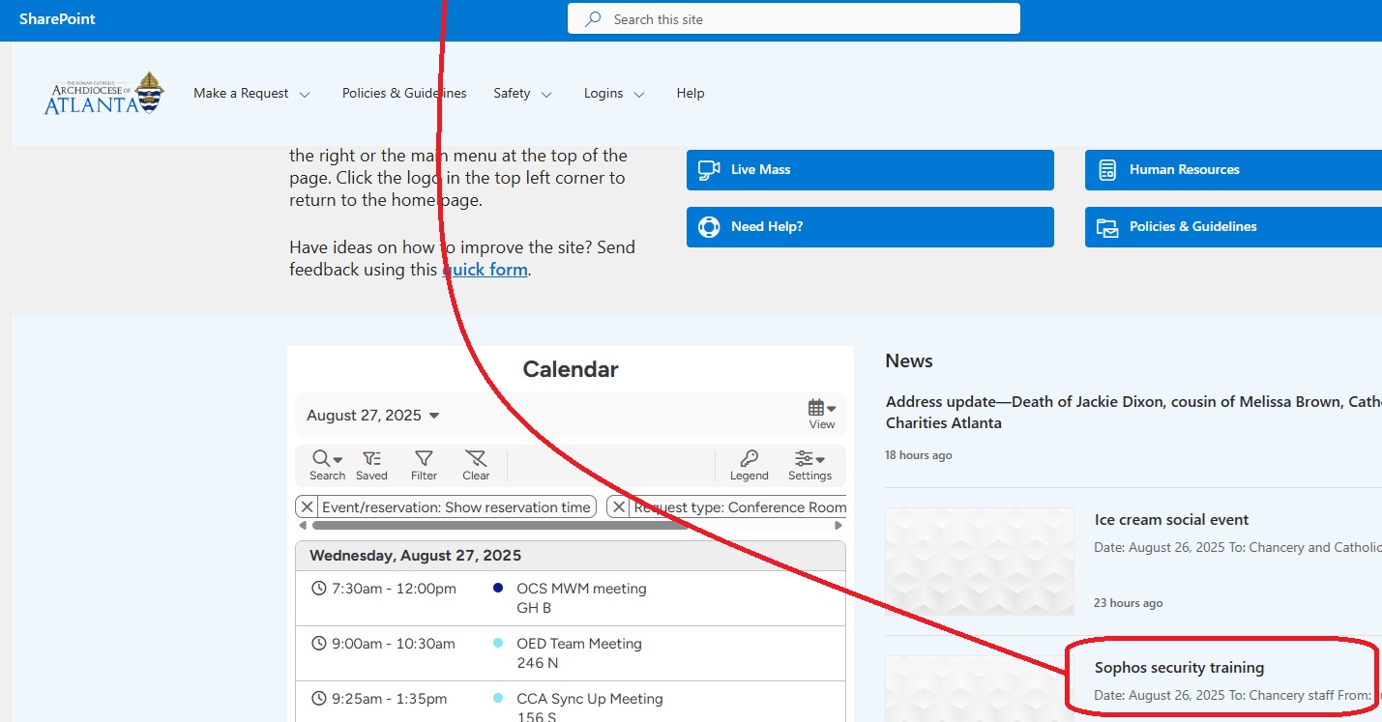Expand the Logins menu
This screenshot has width=1382, height=722.
(x=613, y=94)
